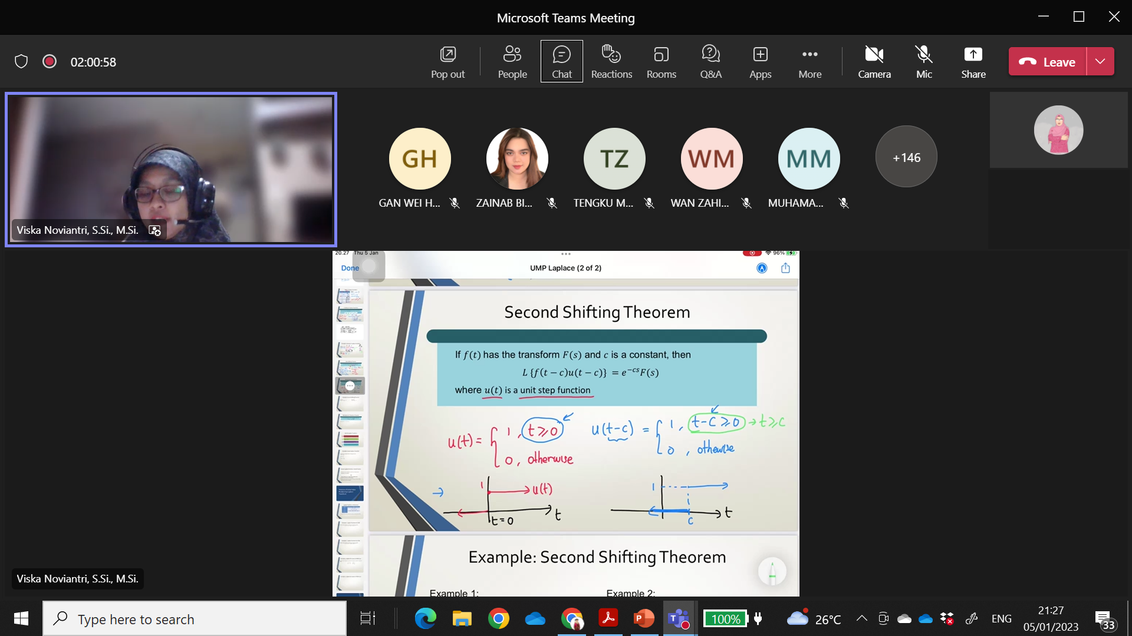
Task: Open the Windows Start menu
Action: click(21, 618)
